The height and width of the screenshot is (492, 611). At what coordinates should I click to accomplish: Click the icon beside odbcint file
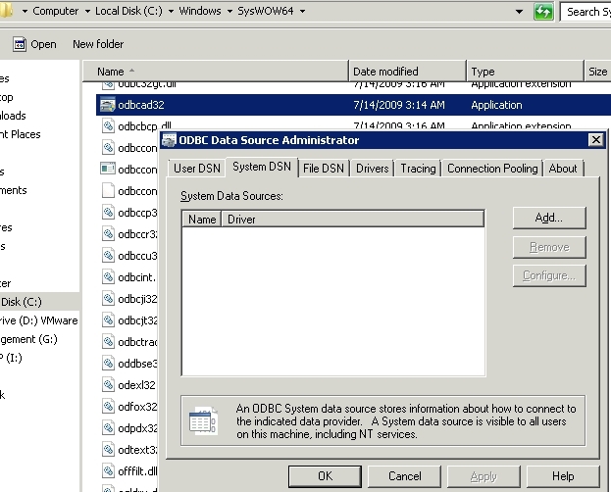click(x=108, y=277)
